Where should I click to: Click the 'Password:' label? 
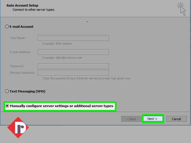(x=17, y=66)
